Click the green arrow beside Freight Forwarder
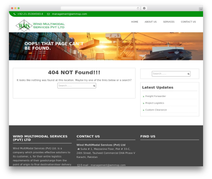212x179 pixels. (143, 96)
